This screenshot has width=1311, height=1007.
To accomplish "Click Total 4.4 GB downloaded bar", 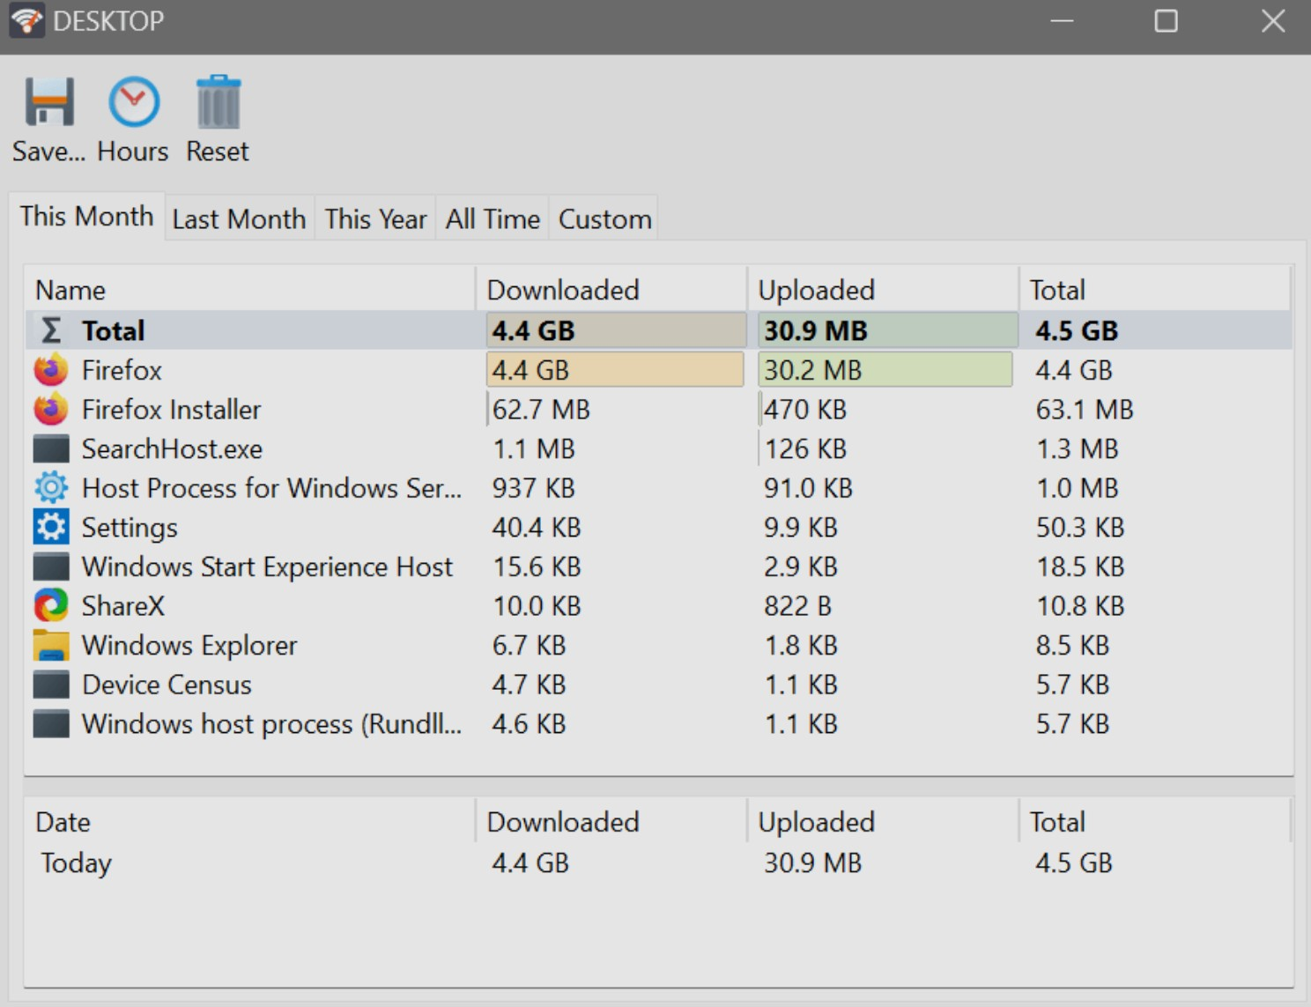I will 616,330.
